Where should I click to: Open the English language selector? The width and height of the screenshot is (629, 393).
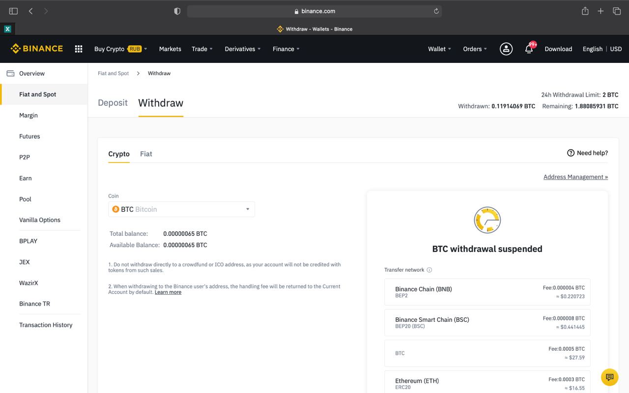[592, 49]
